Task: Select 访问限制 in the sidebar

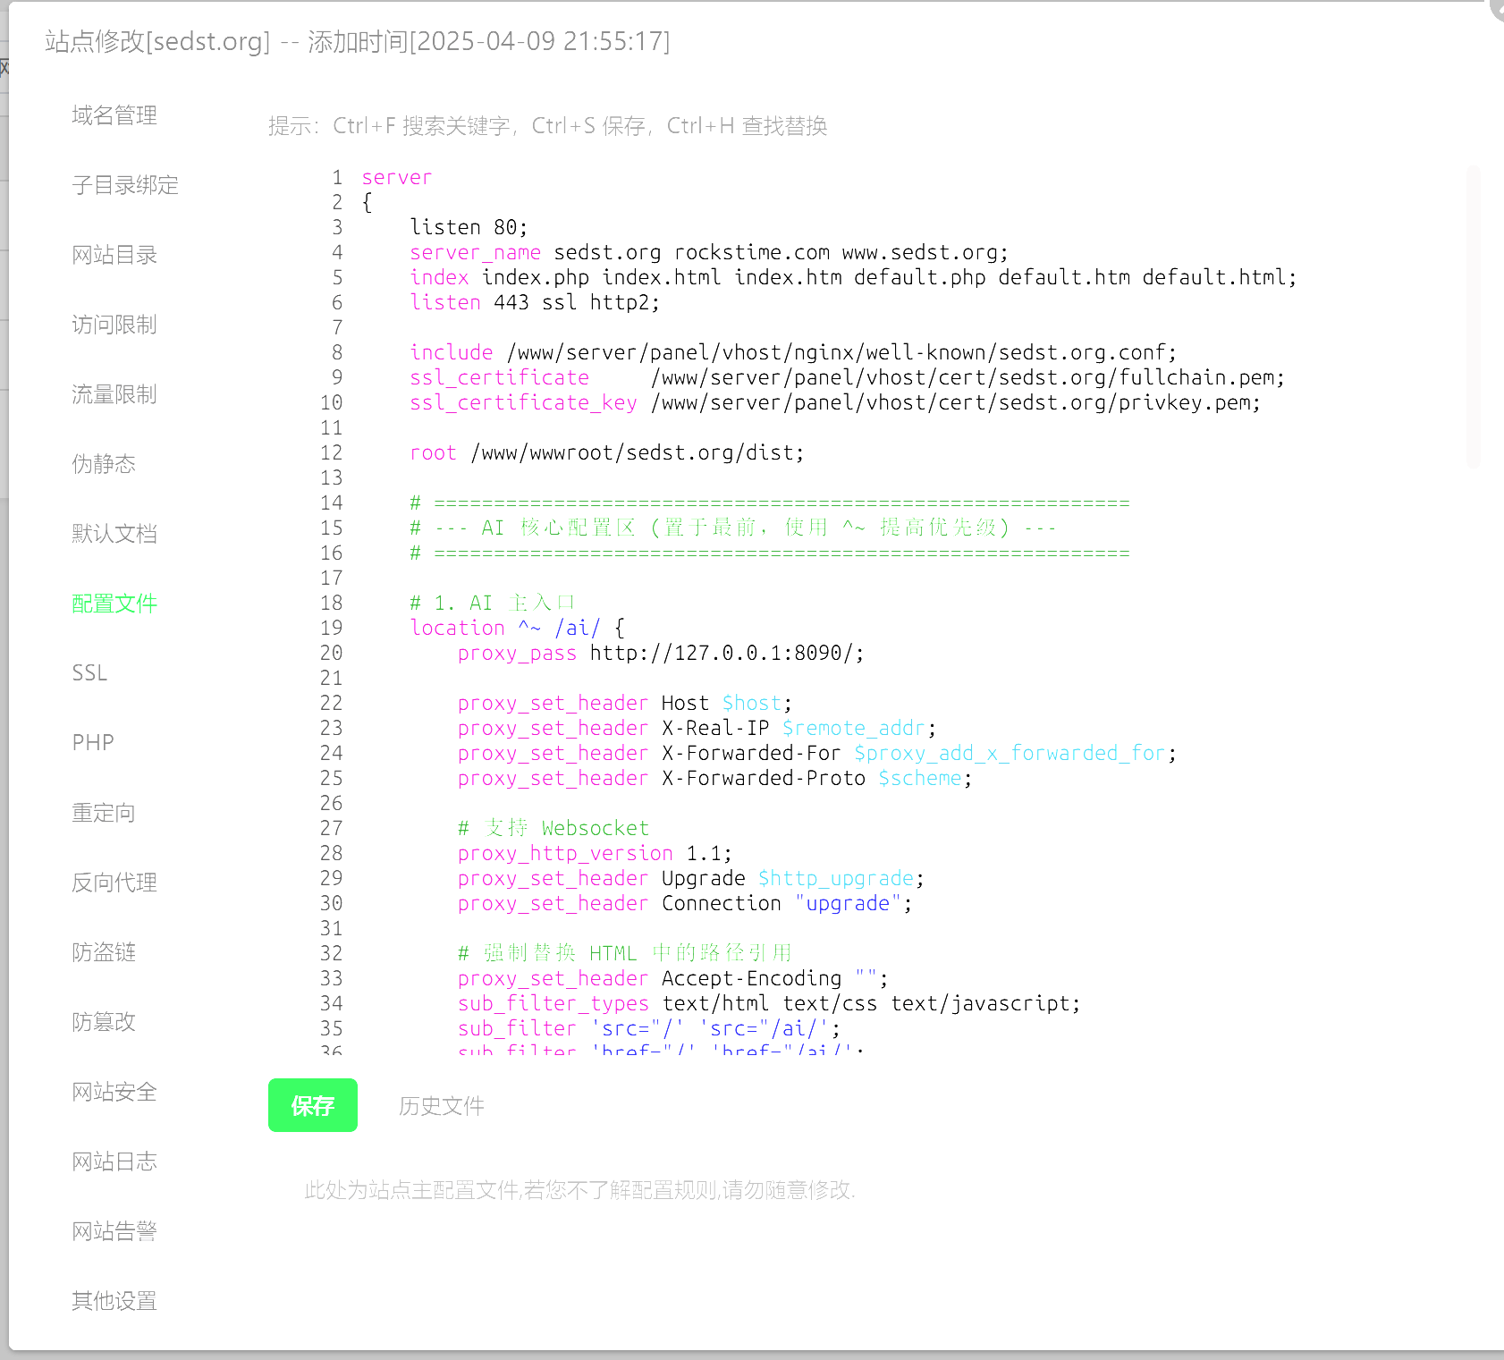Action: point(114,325)
